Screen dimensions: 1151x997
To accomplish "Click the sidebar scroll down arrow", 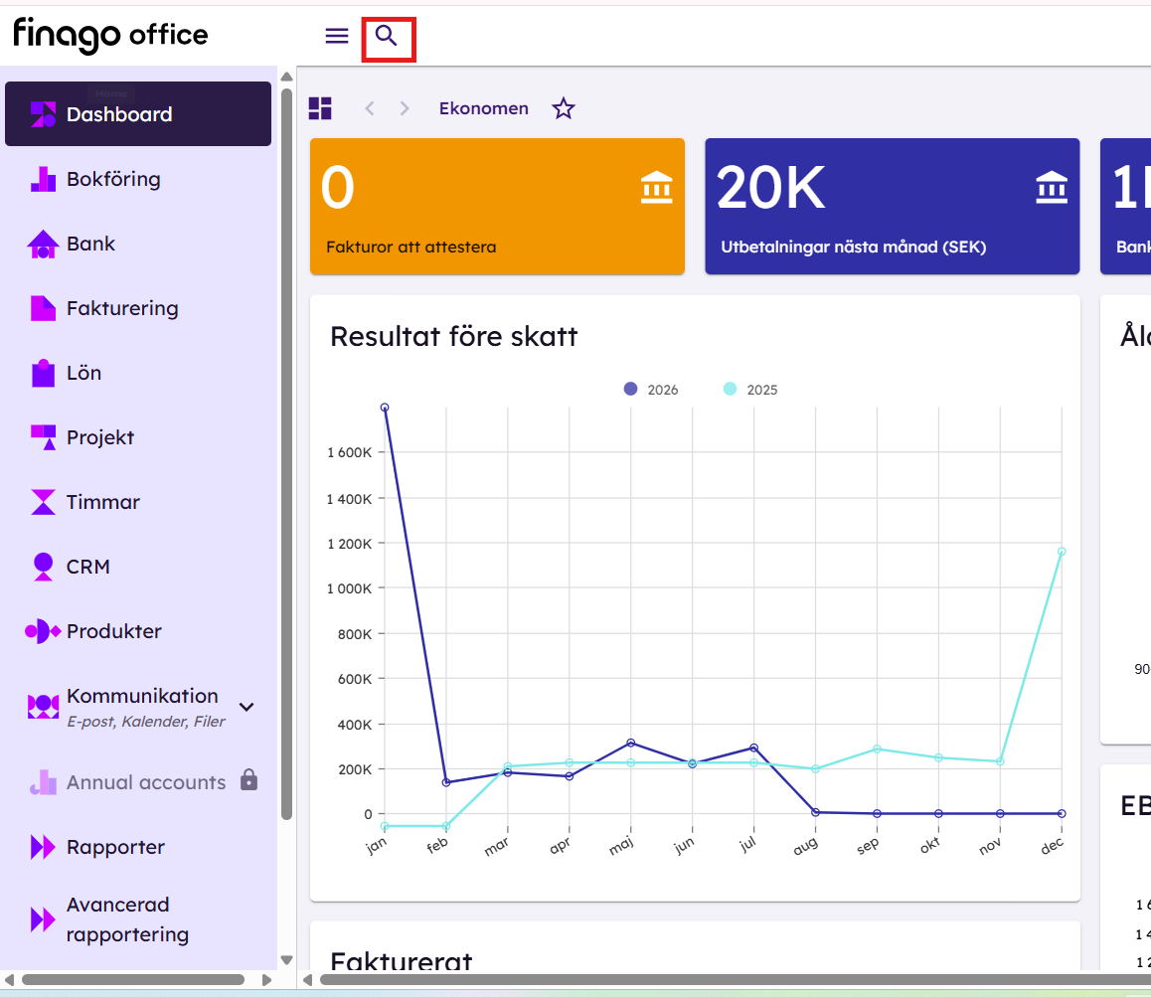I will click(x=286, y=959).
